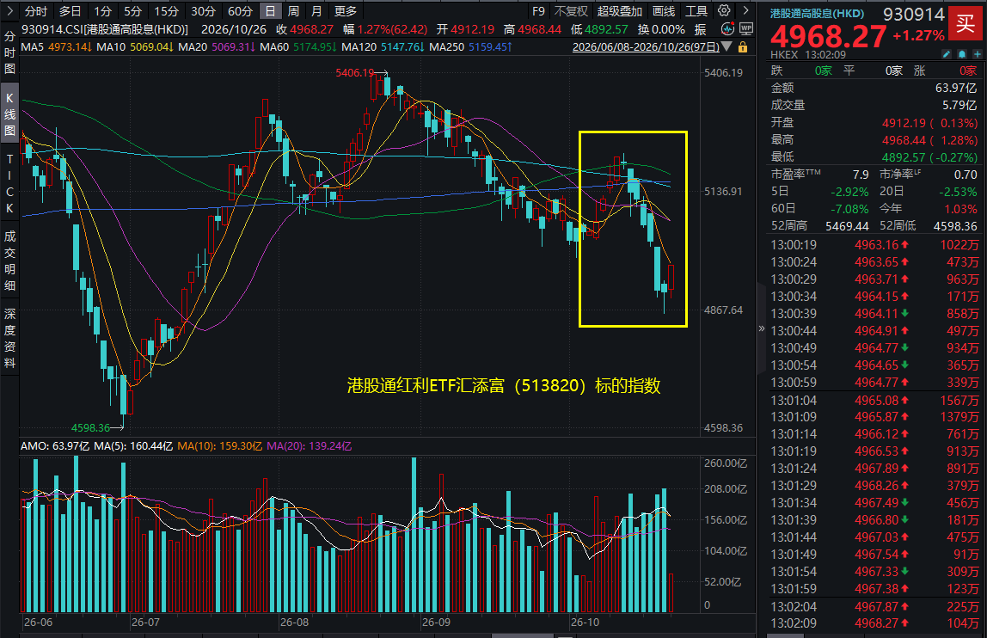Expand the left sidebar chevron
Screen dimensions: 987x638
9,10
